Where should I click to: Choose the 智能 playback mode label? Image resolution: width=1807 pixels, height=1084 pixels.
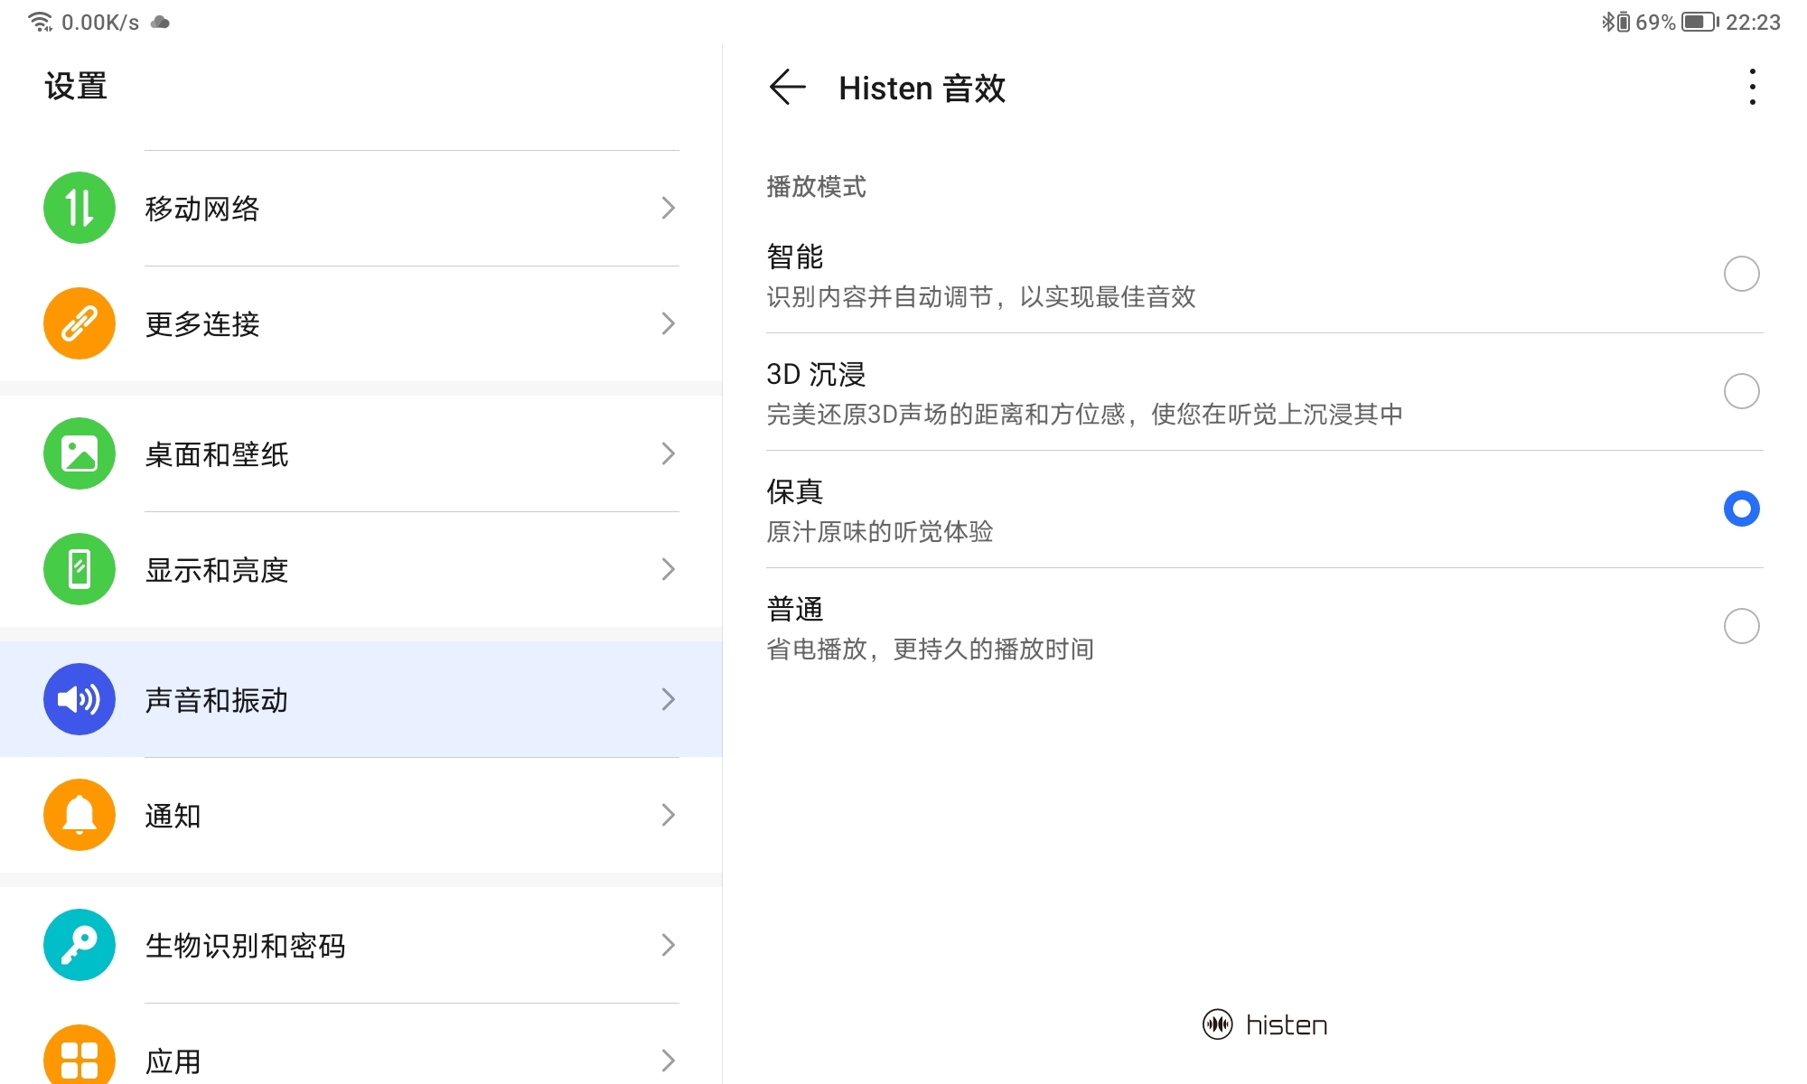pyautogui.click(x=795, y=257)
